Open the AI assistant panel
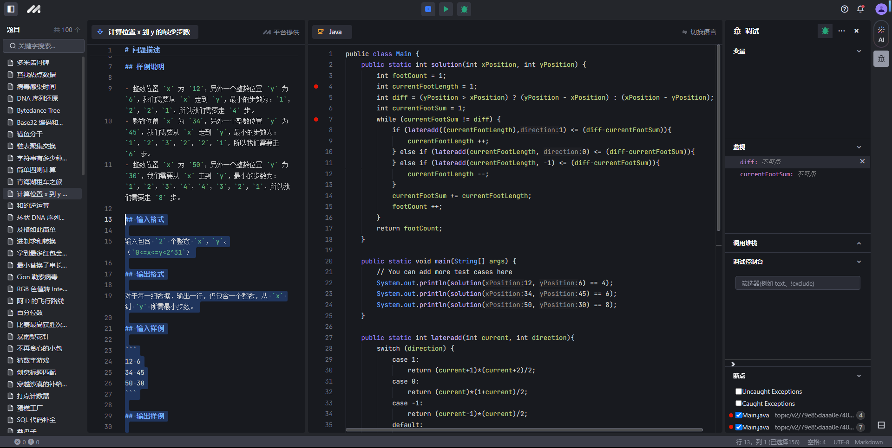 click(x=881, y=34)
